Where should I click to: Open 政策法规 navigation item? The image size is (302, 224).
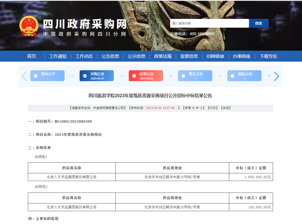pos(163,56)
